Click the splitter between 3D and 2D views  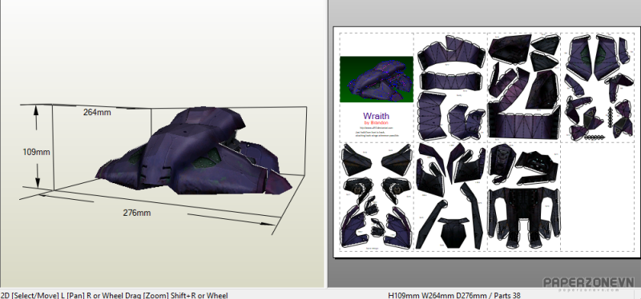pos(327,144)
